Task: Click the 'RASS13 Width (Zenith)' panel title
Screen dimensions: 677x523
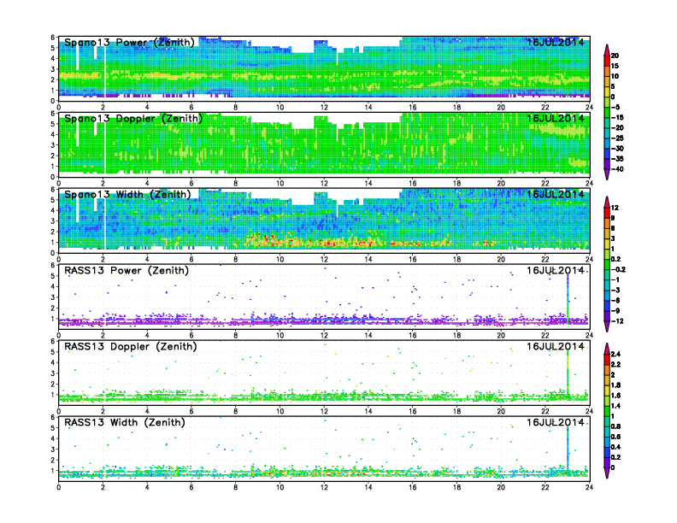Action: coord(125,422)
